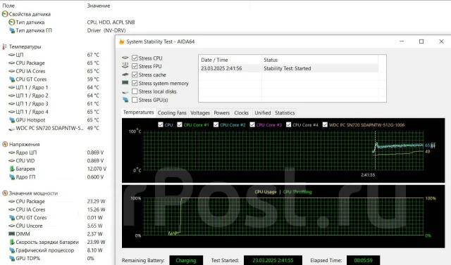Click the 2:41:55 marker on temperature graph

[x=368, y=174]
